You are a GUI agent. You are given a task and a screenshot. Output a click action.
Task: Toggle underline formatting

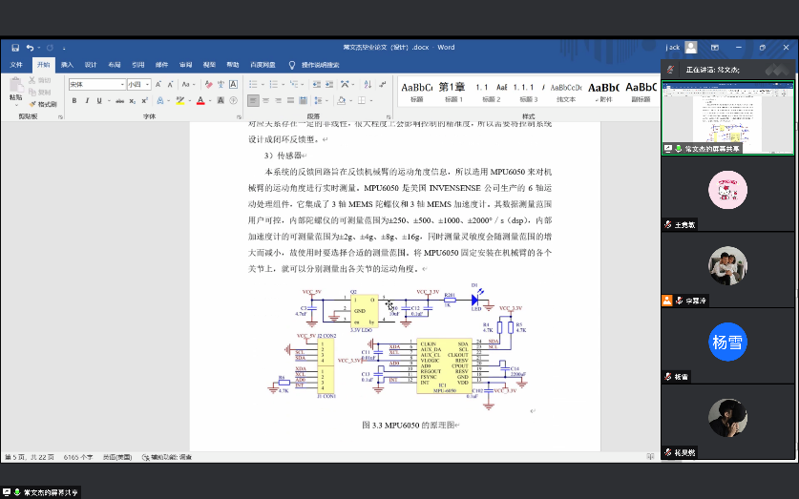pyautogui.click(x=99, y=101)
